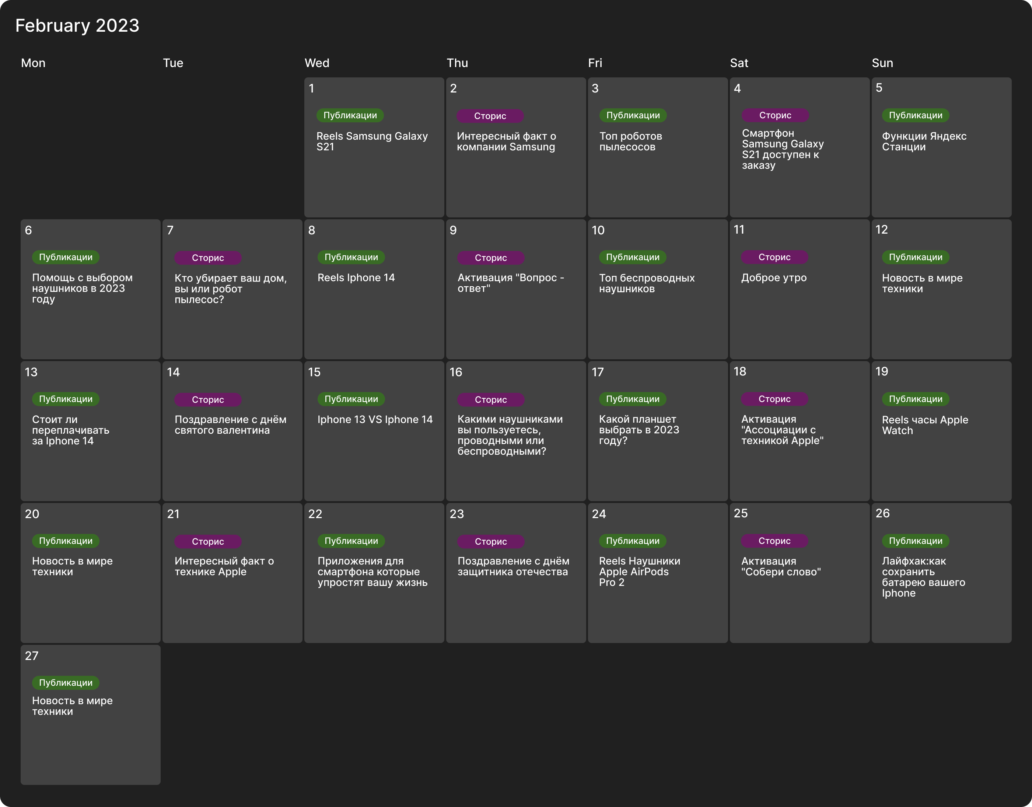
Task: Open the Лайфхак: как сохранить батарею entry
Action: [923, 577]
